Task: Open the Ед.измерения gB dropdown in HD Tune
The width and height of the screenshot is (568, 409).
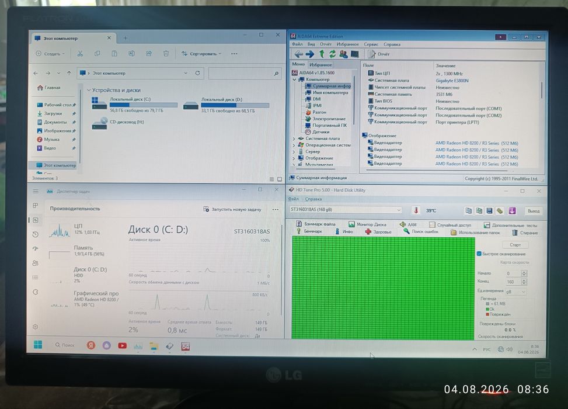Action: click(516, 292)
